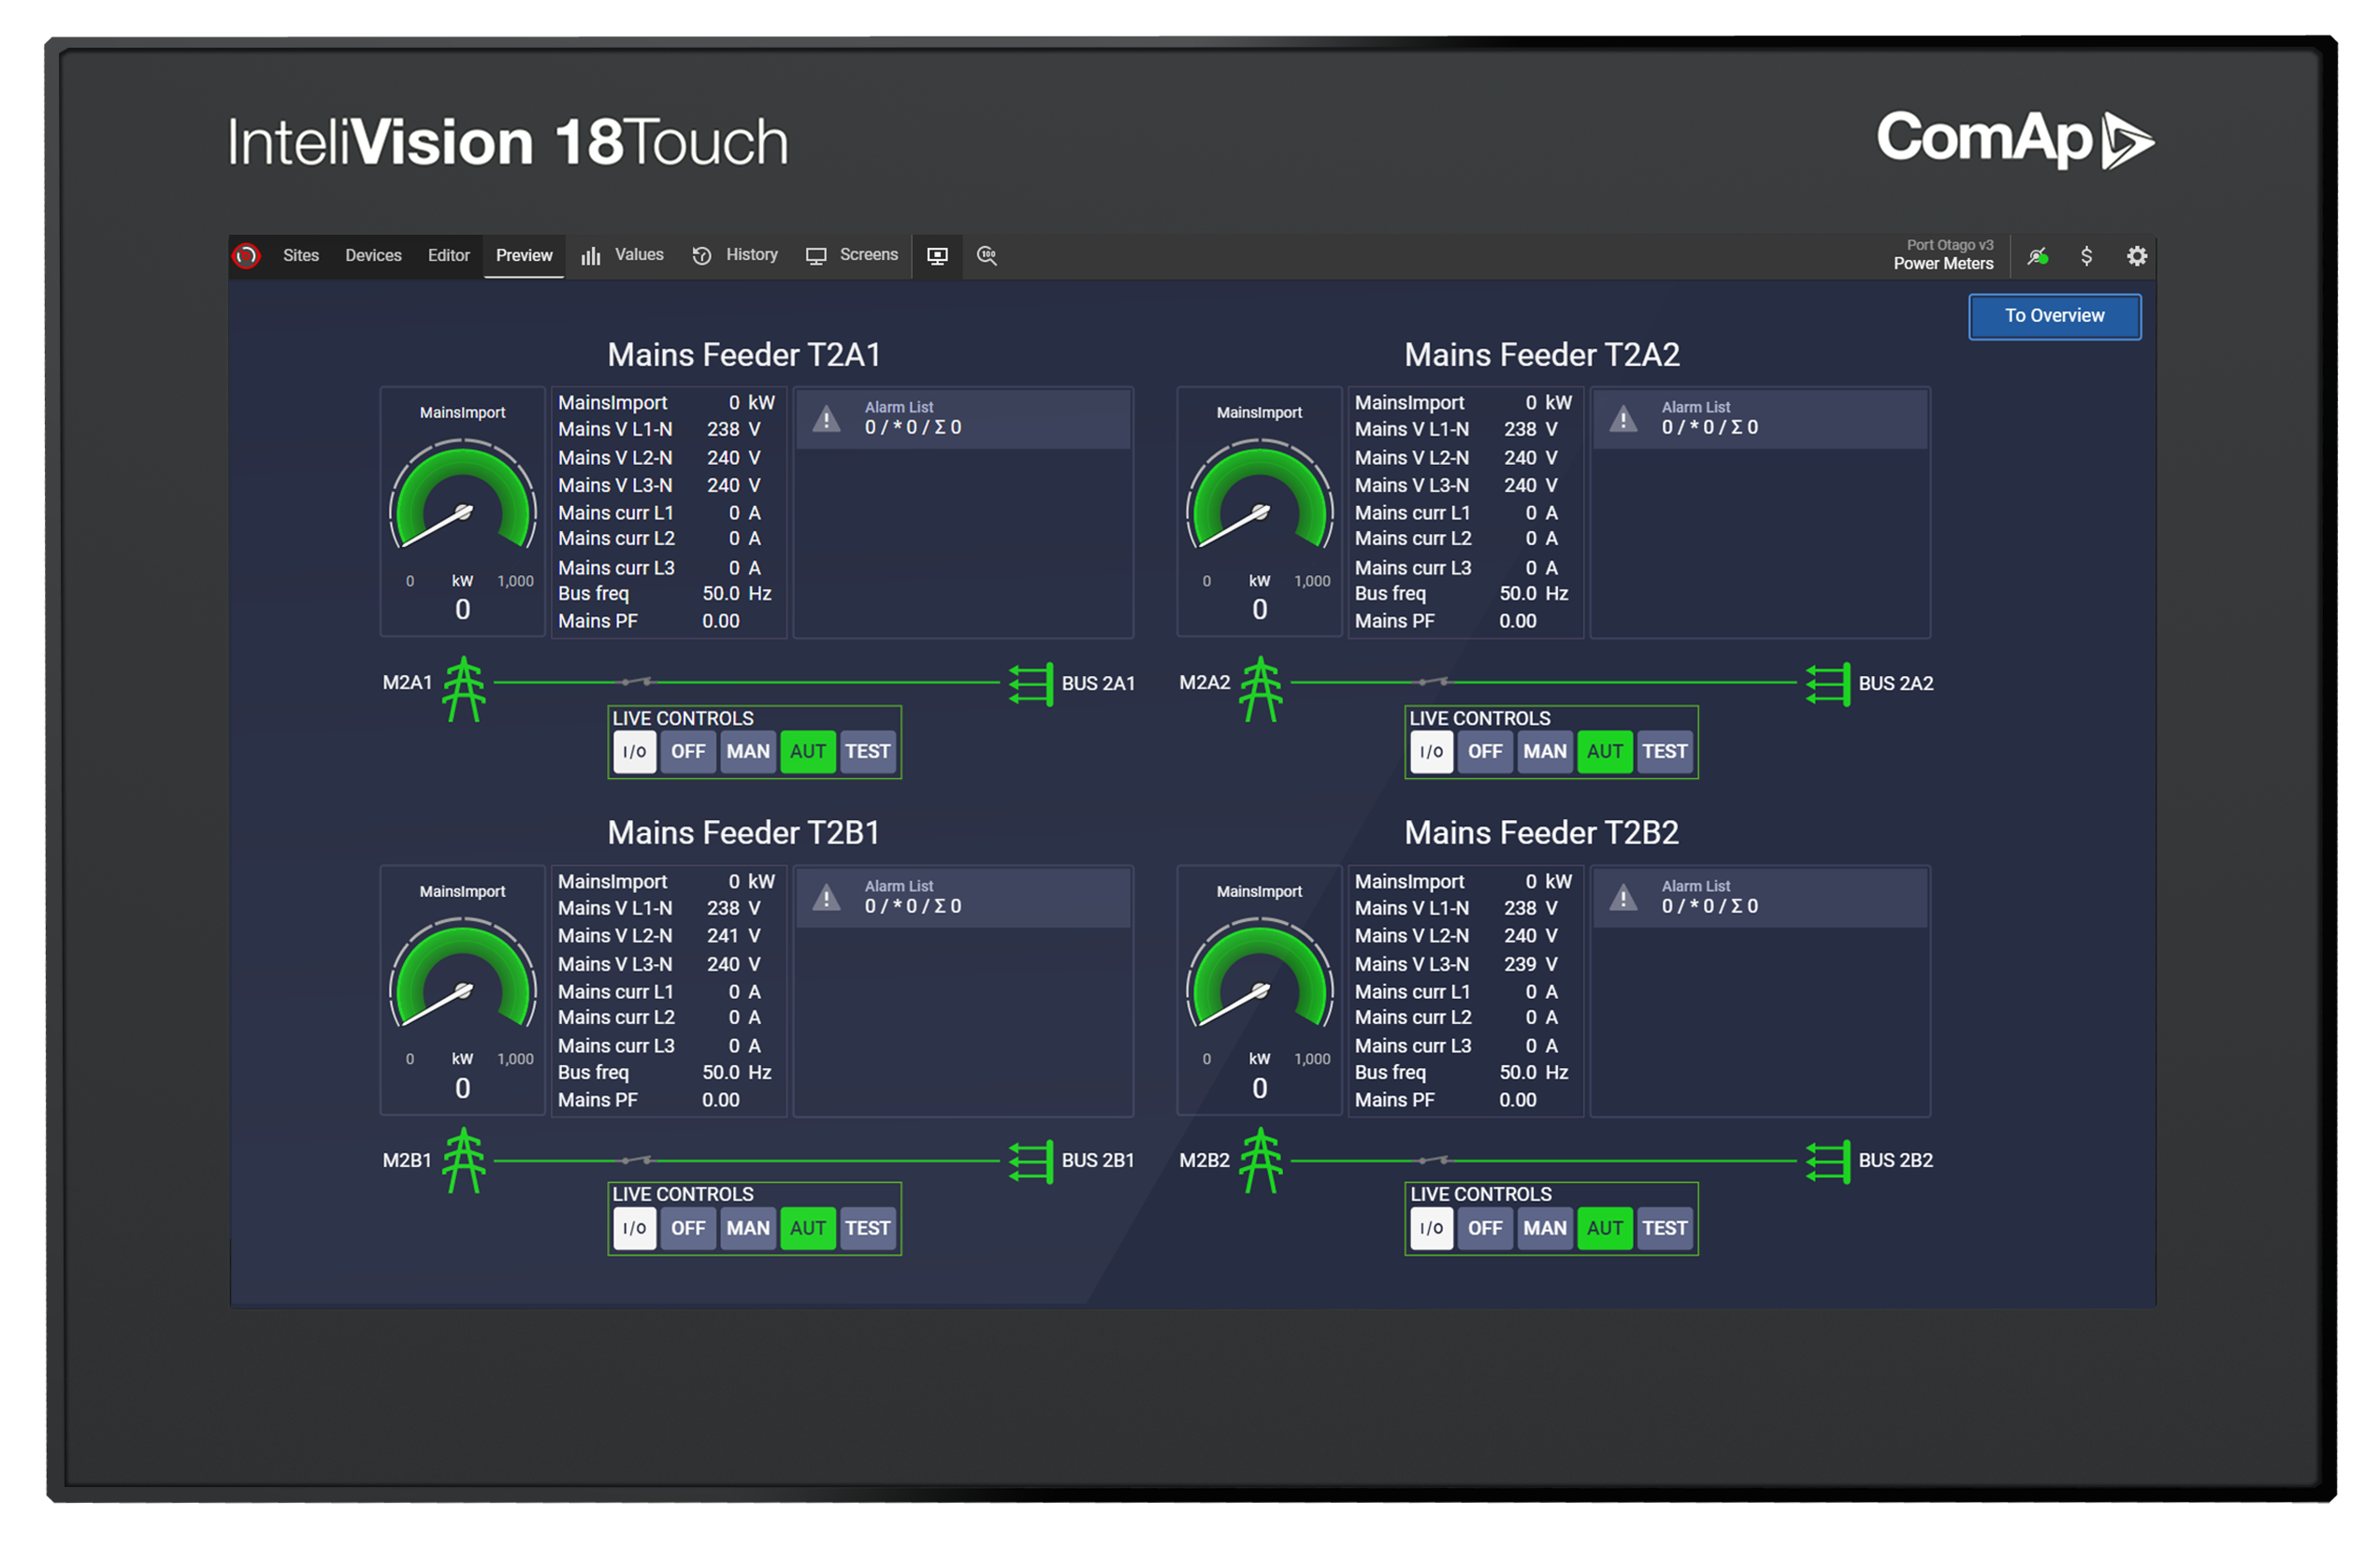The image size is (2380, 1544).
Task: Set T2A2 controller to OFF mode
Action: click(1485, 752)
